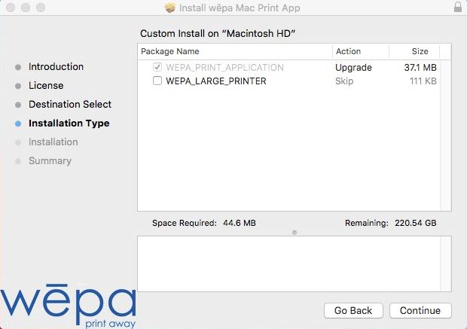
Task: Click the Go Back button
Action: [353, 310]
